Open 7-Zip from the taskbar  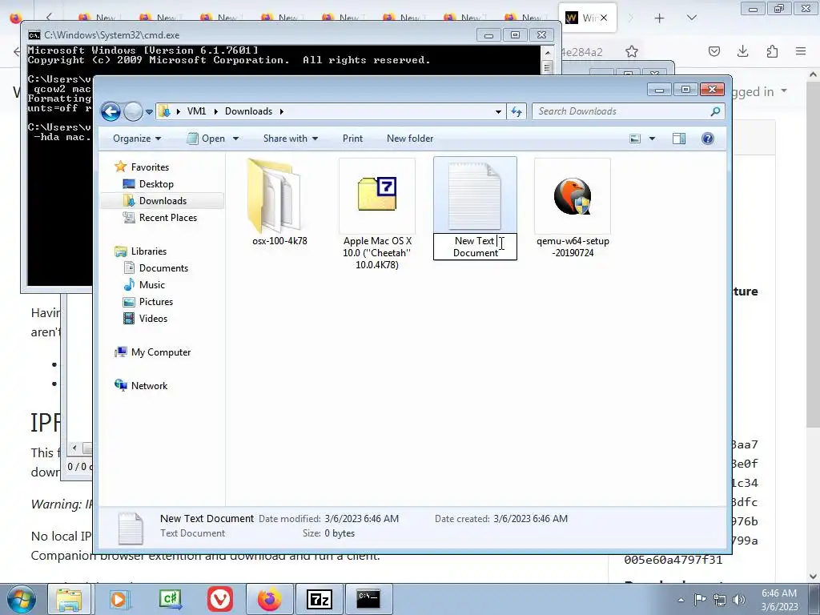pyautogui.click(x=319, y=599)
